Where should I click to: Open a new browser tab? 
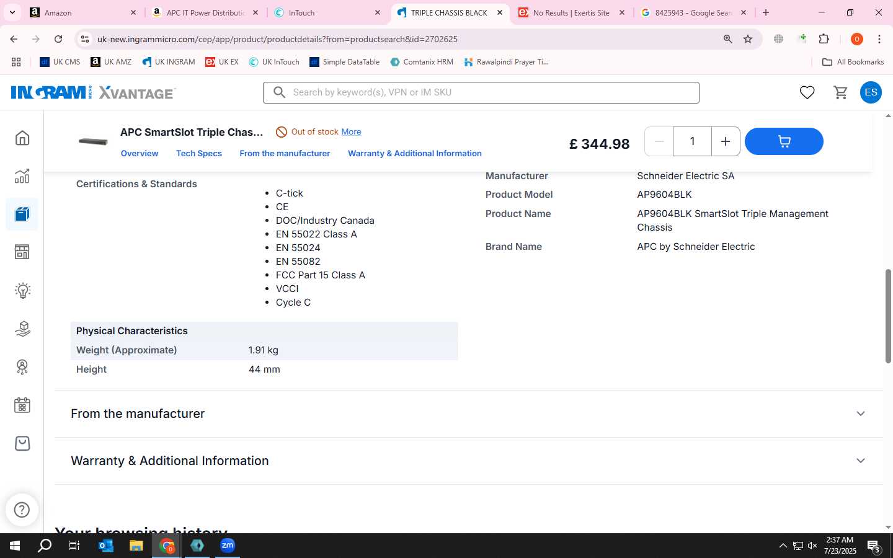[x=766, y=12]
